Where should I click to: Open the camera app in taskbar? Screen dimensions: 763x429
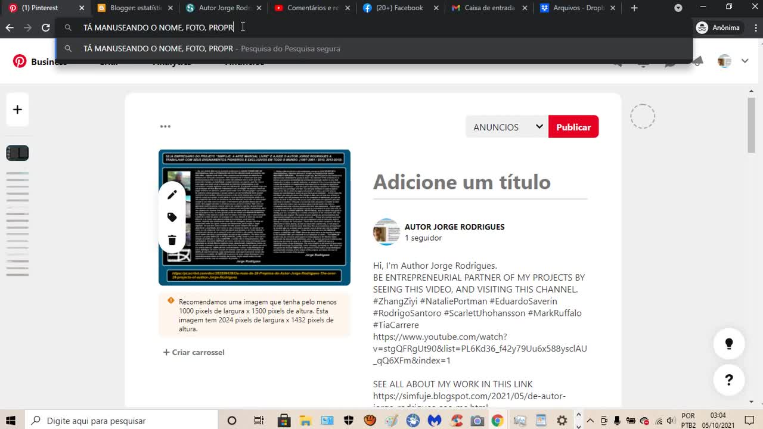[x=477, y=421]
